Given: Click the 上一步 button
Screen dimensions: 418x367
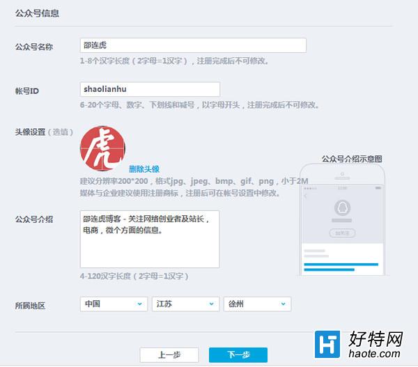Looking at the screenshot, I should tap(169, 354).
